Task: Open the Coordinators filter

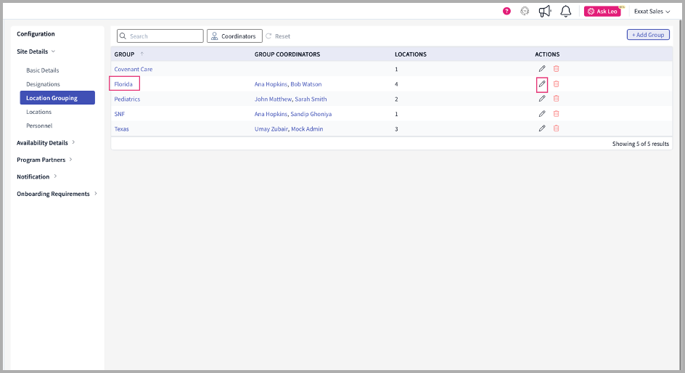Action: (x=234, y=36)
